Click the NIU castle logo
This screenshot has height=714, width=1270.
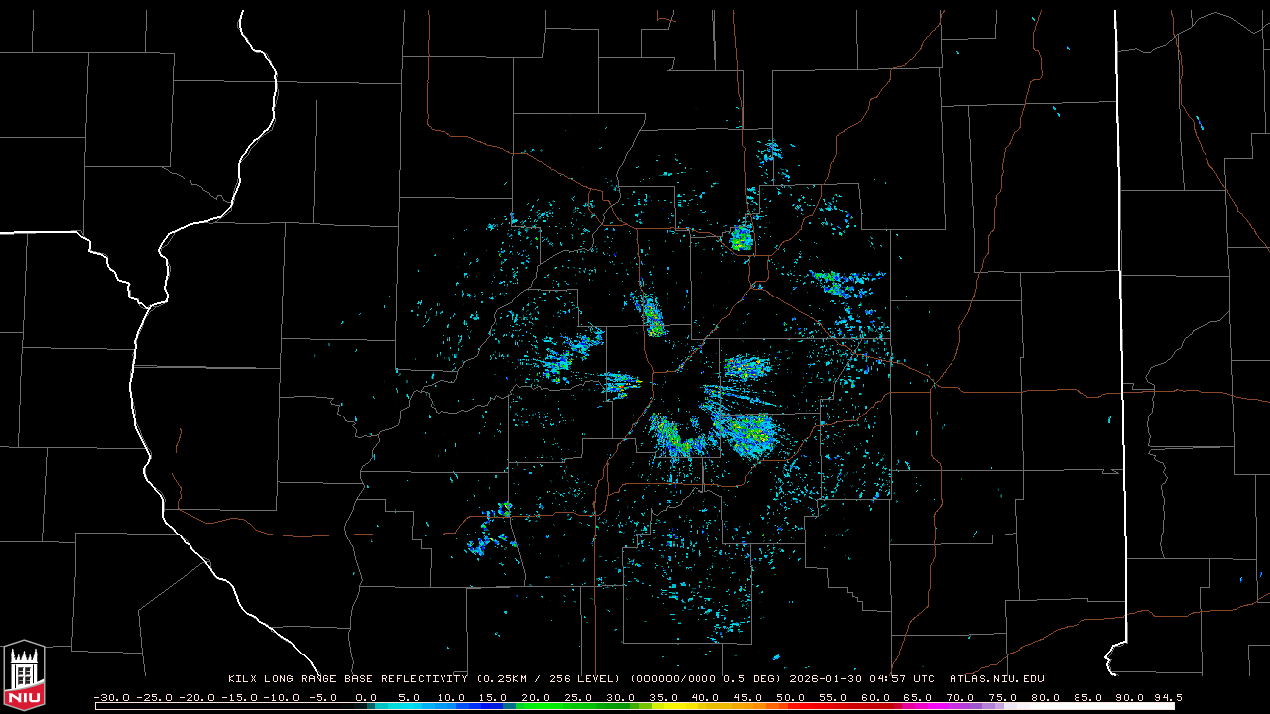24,676
